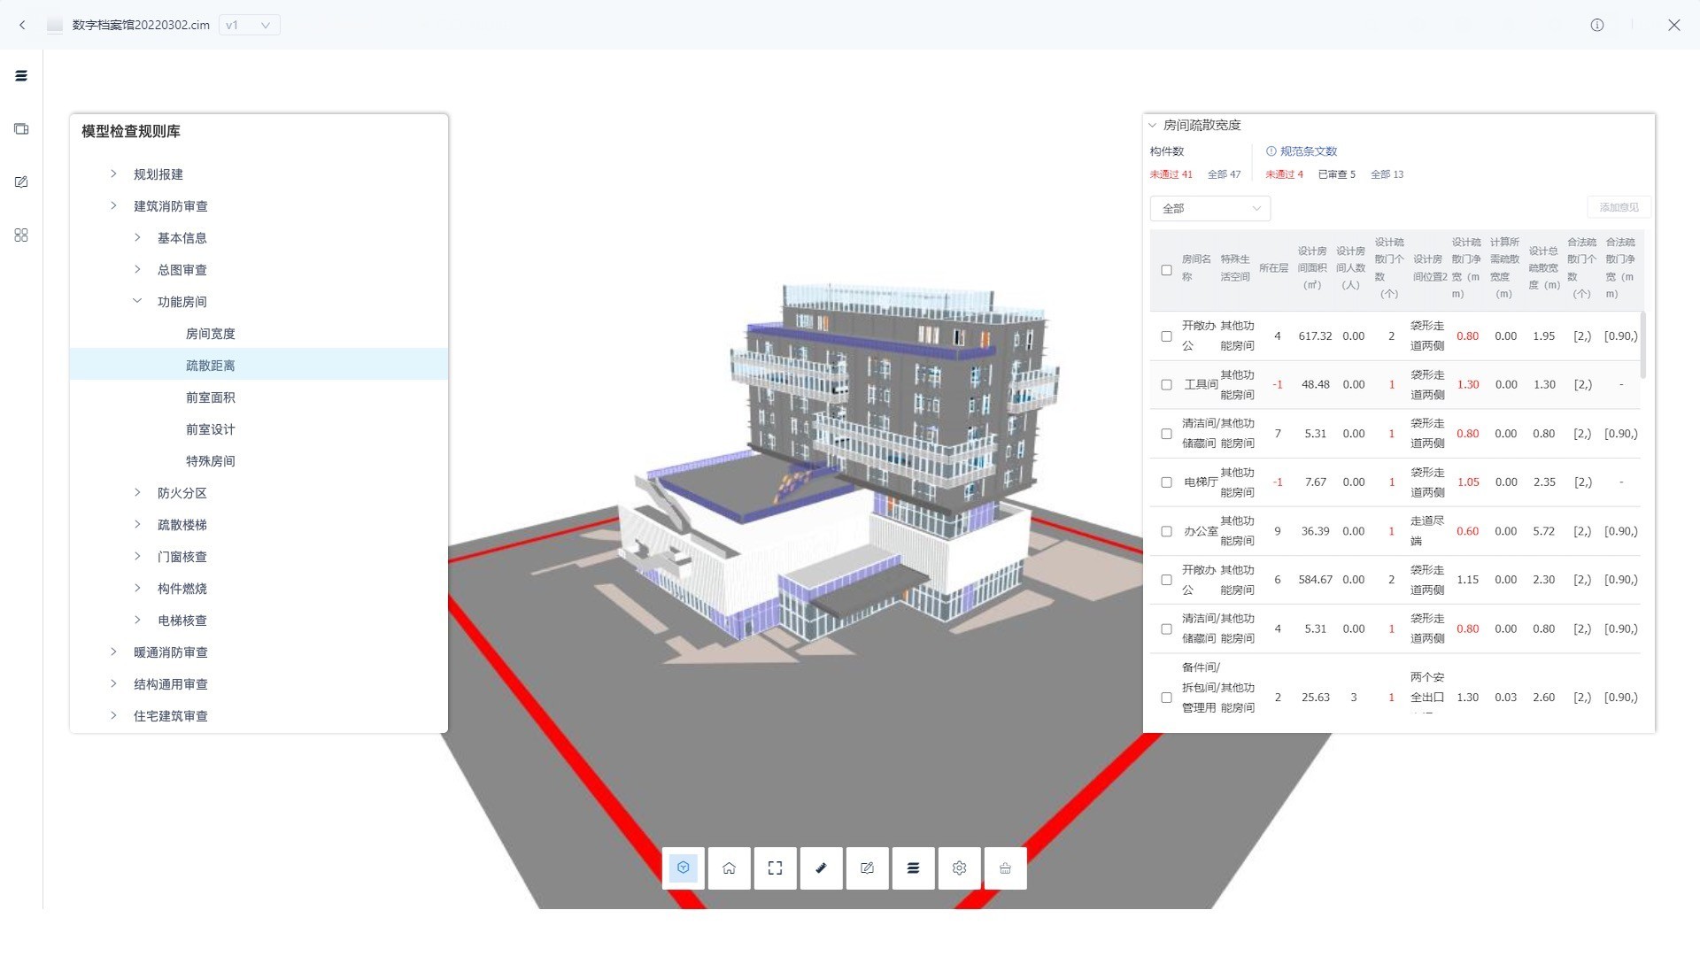Select 房间宽度 rule item

pyautogui.click(x=210, y=334)
